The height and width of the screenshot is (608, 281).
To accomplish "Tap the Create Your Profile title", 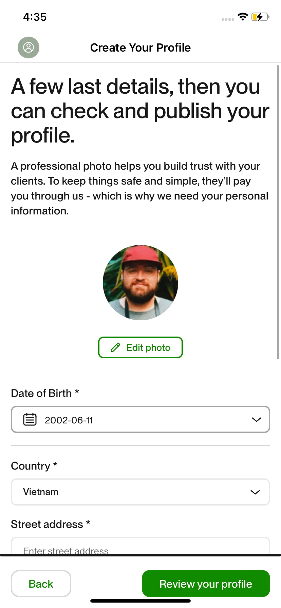I will coord(140,47).
